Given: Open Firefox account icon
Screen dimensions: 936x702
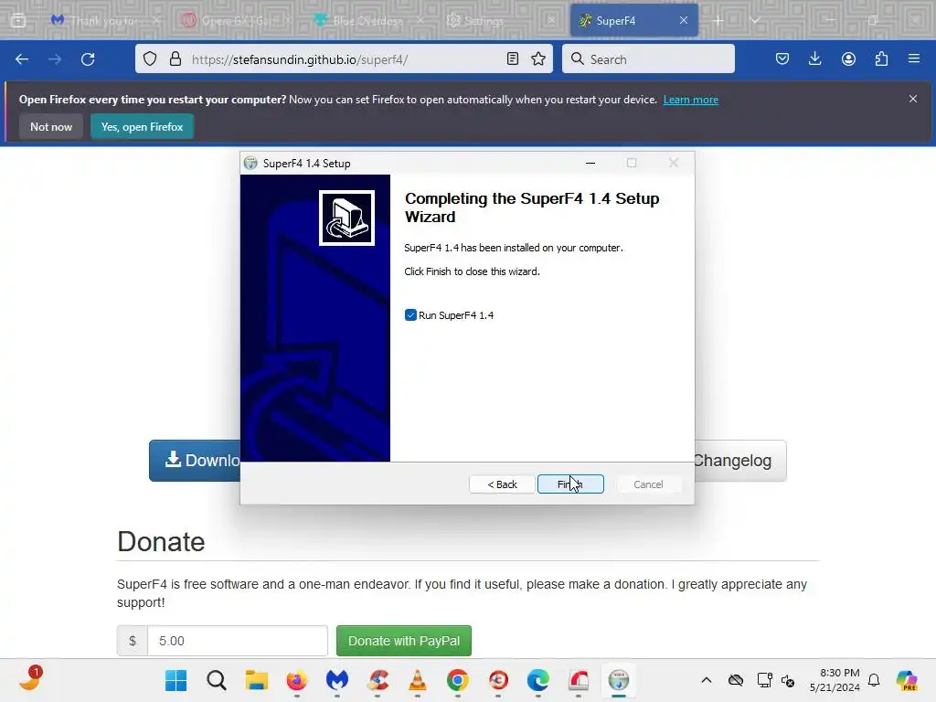Looking at the screenshot, I should point(848,59).
